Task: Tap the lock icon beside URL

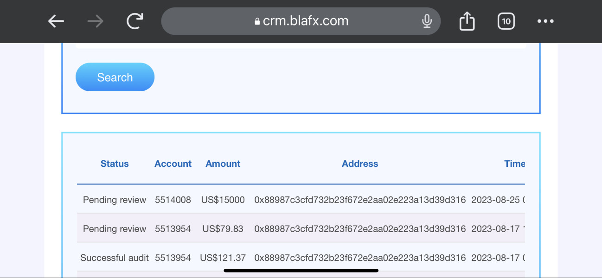Action: 257,21
